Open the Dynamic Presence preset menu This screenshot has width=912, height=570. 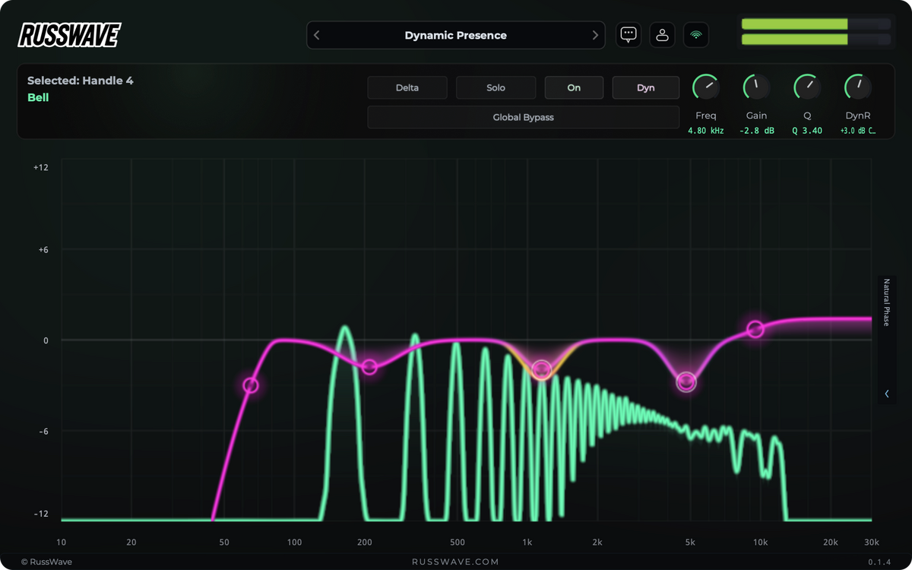(x=455, y=35)
